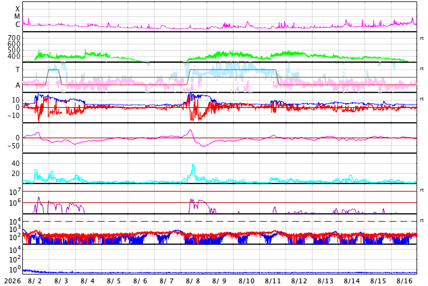Click the rt marker beside red-blue field panel

(422, 99)
